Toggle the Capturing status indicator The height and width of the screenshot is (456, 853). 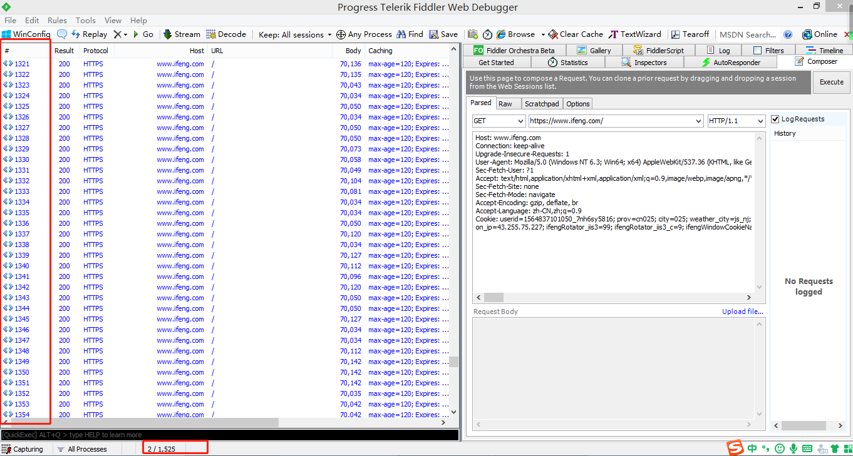(x=23, y=449)
